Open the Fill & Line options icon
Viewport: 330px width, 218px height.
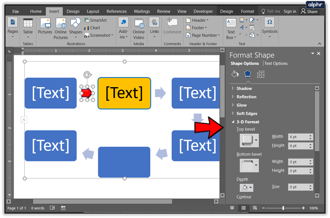click(235, 74)
